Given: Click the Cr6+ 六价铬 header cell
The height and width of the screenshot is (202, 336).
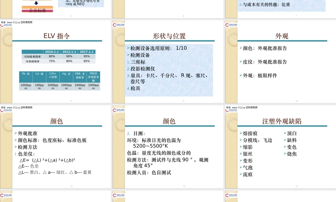Looking at the screenshot, I should click(x=53, y=77).
